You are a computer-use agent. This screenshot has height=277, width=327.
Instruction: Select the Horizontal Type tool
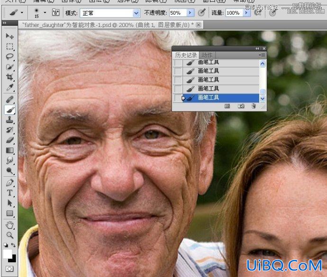[x=9, y=193]
